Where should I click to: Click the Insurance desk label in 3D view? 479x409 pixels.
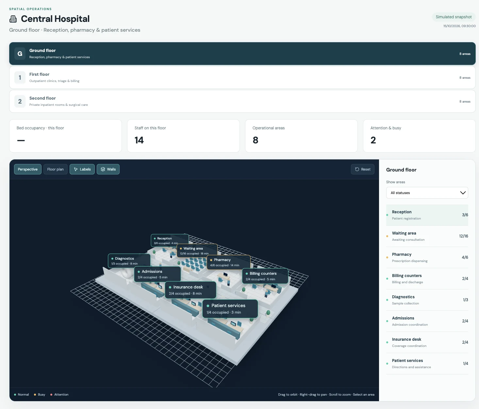pos(190,290)
